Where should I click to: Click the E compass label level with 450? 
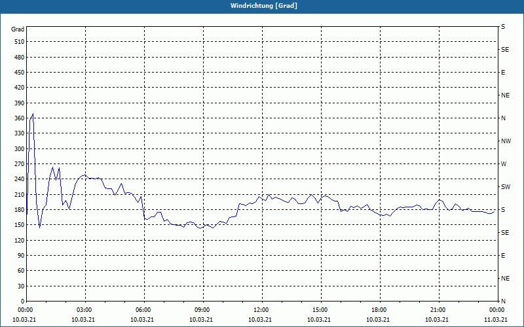pos(503,73)
